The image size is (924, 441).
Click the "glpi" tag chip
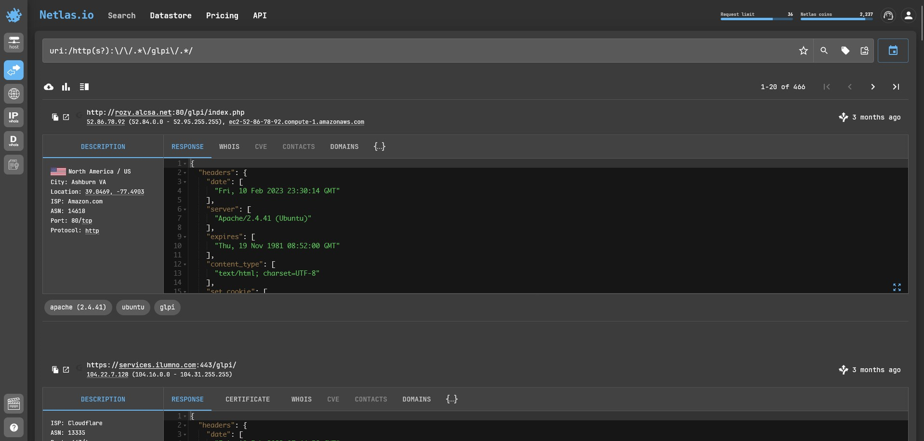pyautogui.click(x=167, y=308)
